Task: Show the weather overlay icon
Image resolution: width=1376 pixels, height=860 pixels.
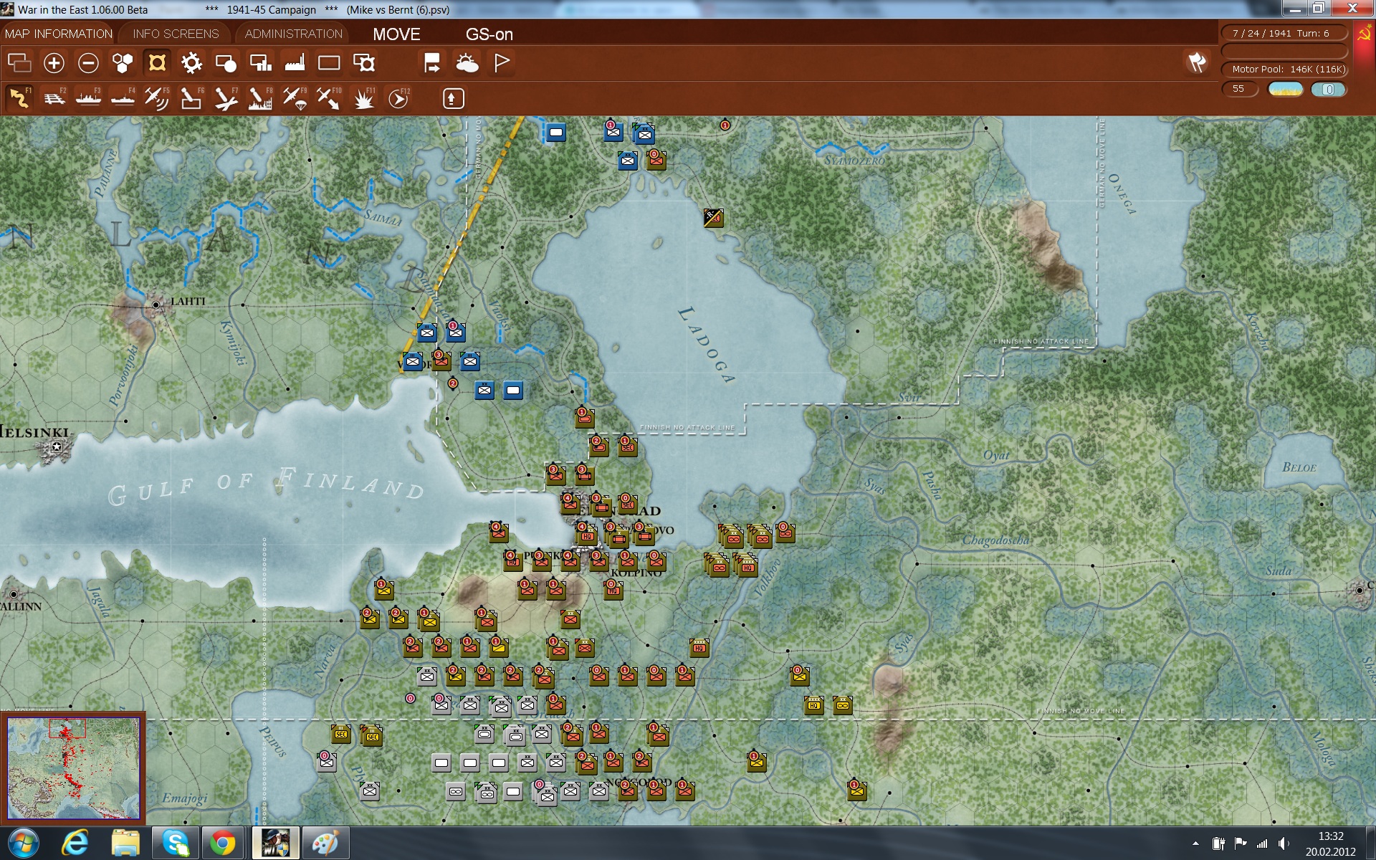Action: coord(467,63)
